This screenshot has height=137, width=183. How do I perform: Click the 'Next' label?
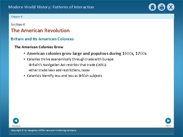click(x=168, y=126)
